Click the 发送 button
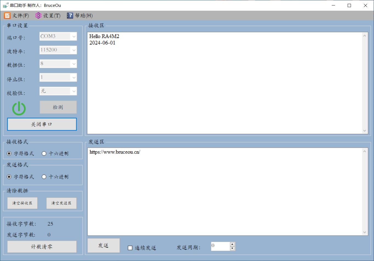The height and width of the screenshot is (261, 374). (x=103, y=245)
